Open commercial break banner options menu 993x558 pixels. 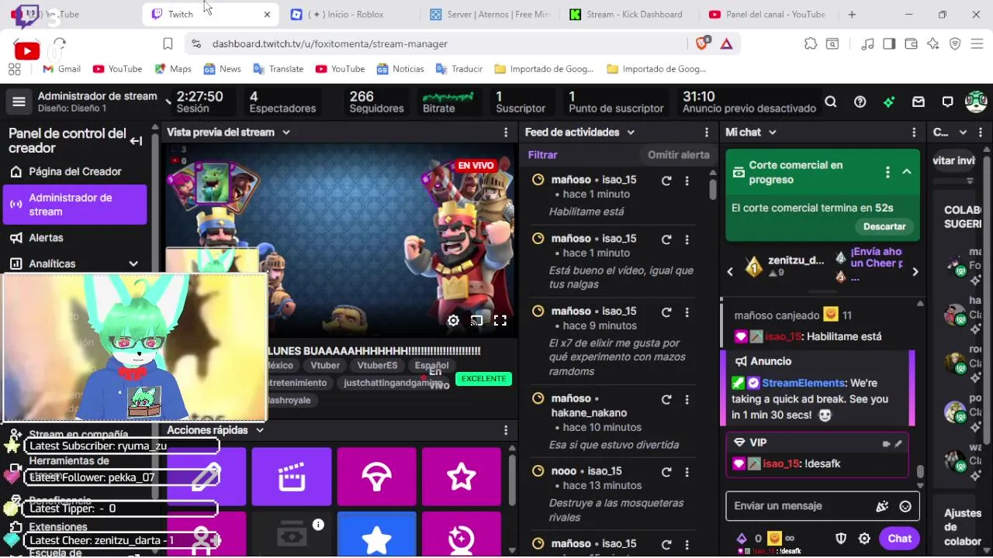point(887,172)
